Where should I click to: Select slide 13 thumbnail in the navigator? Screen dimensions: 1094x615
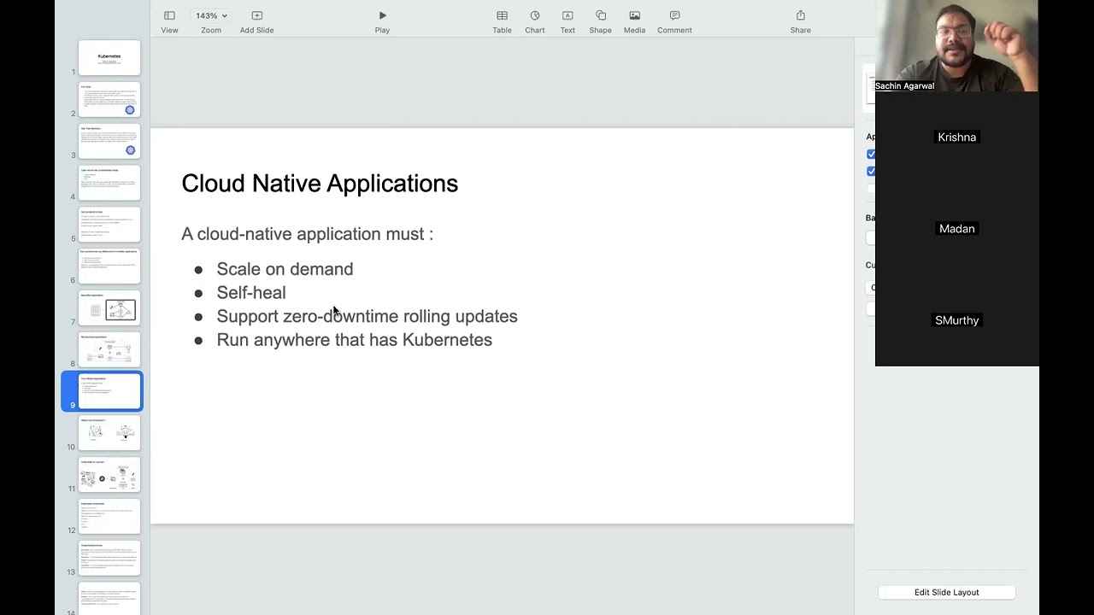point(109,559)
